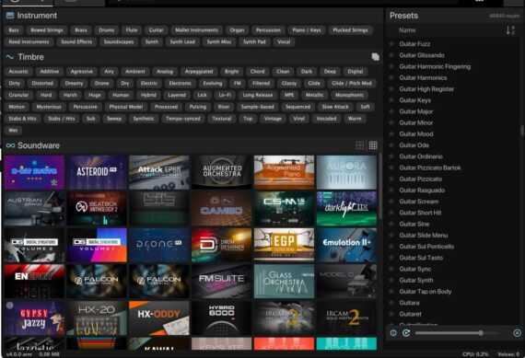Image resolution: width=525 pixels, height=358 pixels.
Task: Select the Emulation II+ soundware tile
Action: tap(346, 245)
